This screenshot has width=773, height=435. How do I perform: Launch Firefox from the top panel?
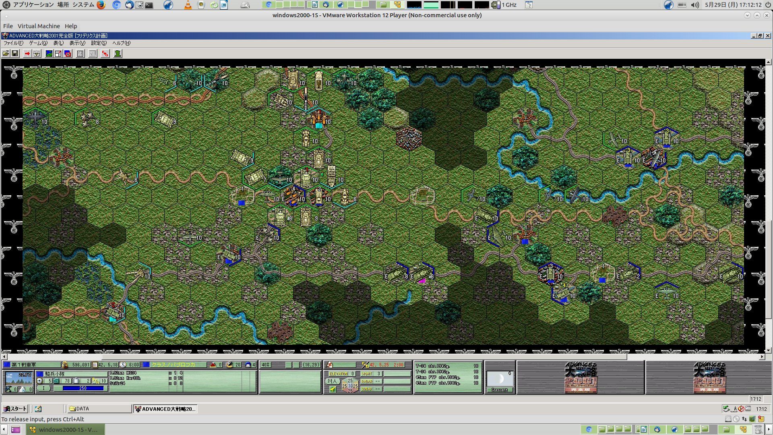click(101, 5)
